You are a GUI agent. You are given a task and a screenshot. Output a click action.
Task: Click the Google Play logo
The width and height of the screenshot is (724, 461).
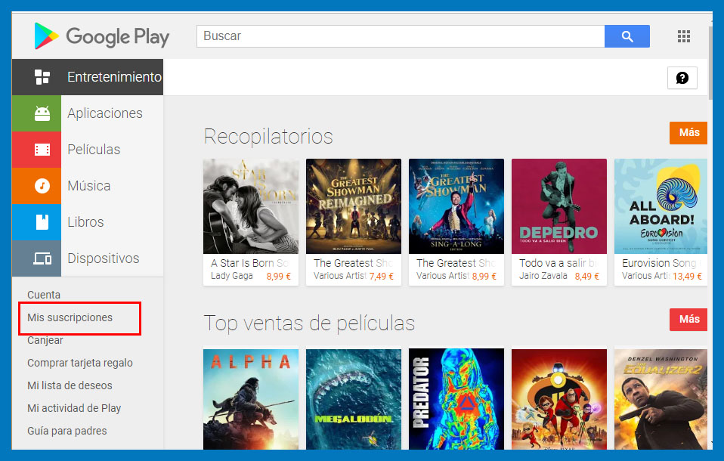[101, 36]
